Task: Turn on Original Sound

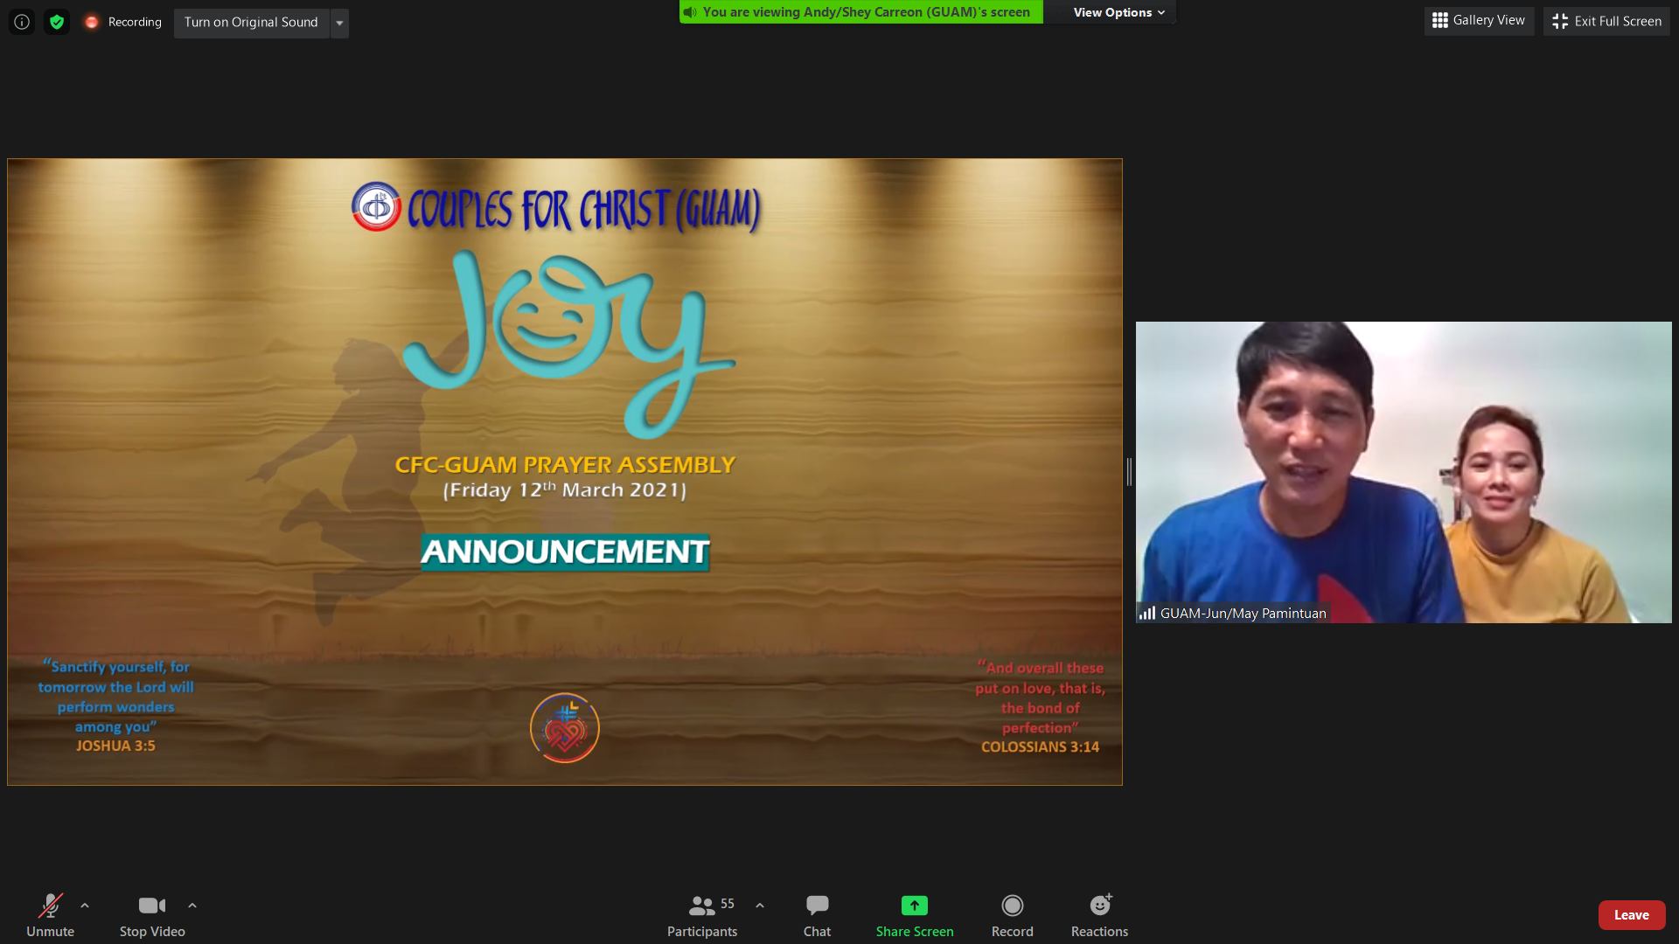Action: (251, 23)
